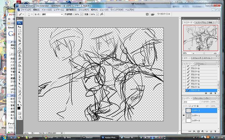This screenshot has height=140, width=225.
Task: Toggle lock all padlock icon
Action: 197,106
